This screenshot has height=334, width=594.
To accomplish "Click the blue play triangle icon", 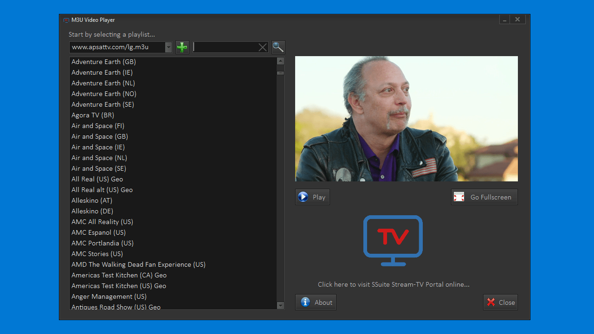I will pyautogui.click(x=303, y=197).
